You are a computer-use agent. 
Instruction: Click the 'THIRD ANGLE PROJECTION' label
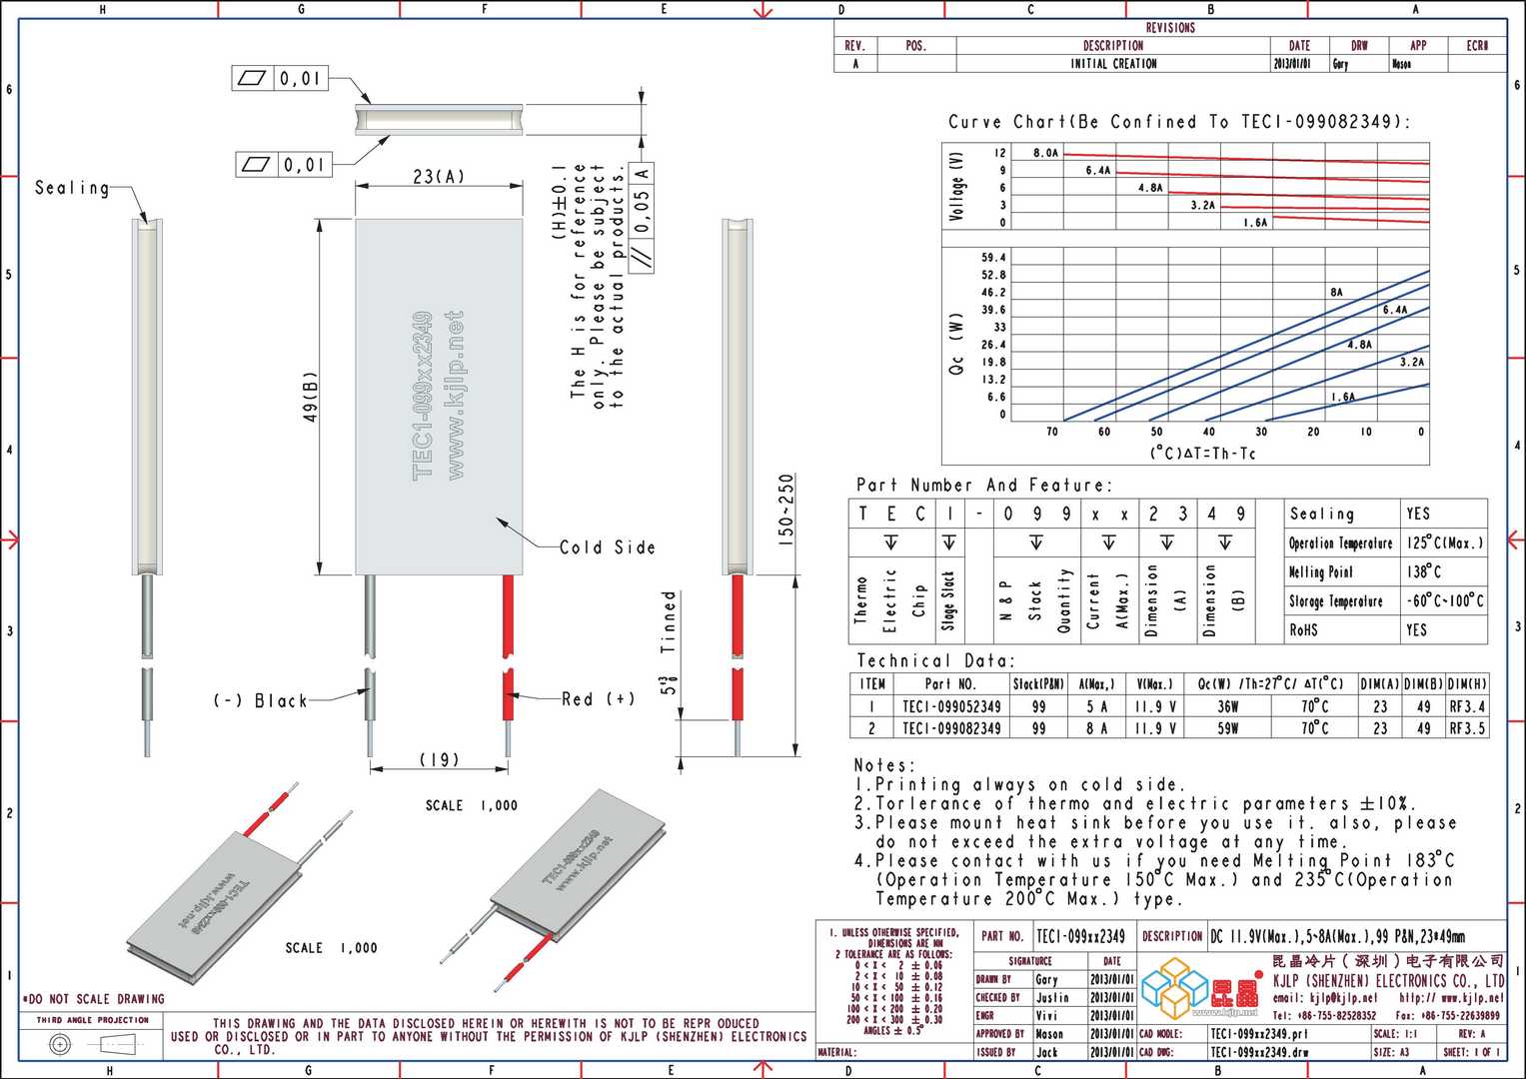(93, 1020)
